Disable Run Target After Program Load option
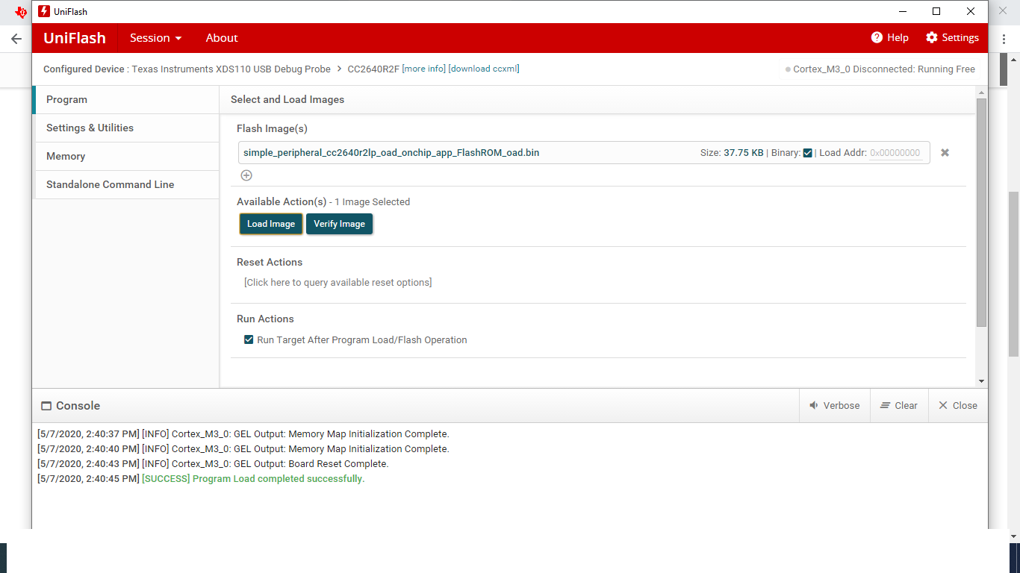 click(x=249, y=339)
